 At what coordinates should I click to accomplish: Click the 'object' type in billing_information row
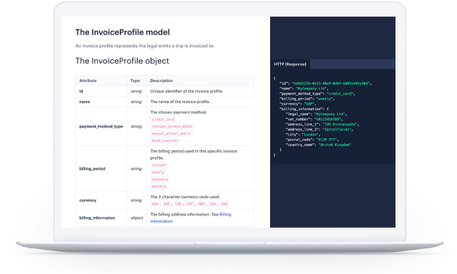pos(137,218)
